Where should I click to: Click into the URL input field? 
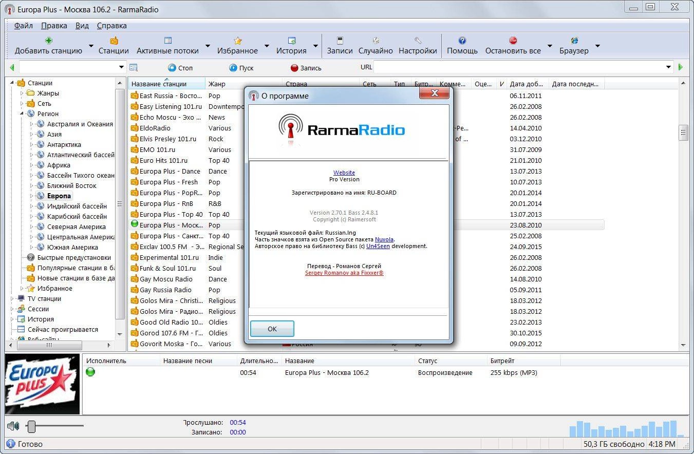[519, 67]
